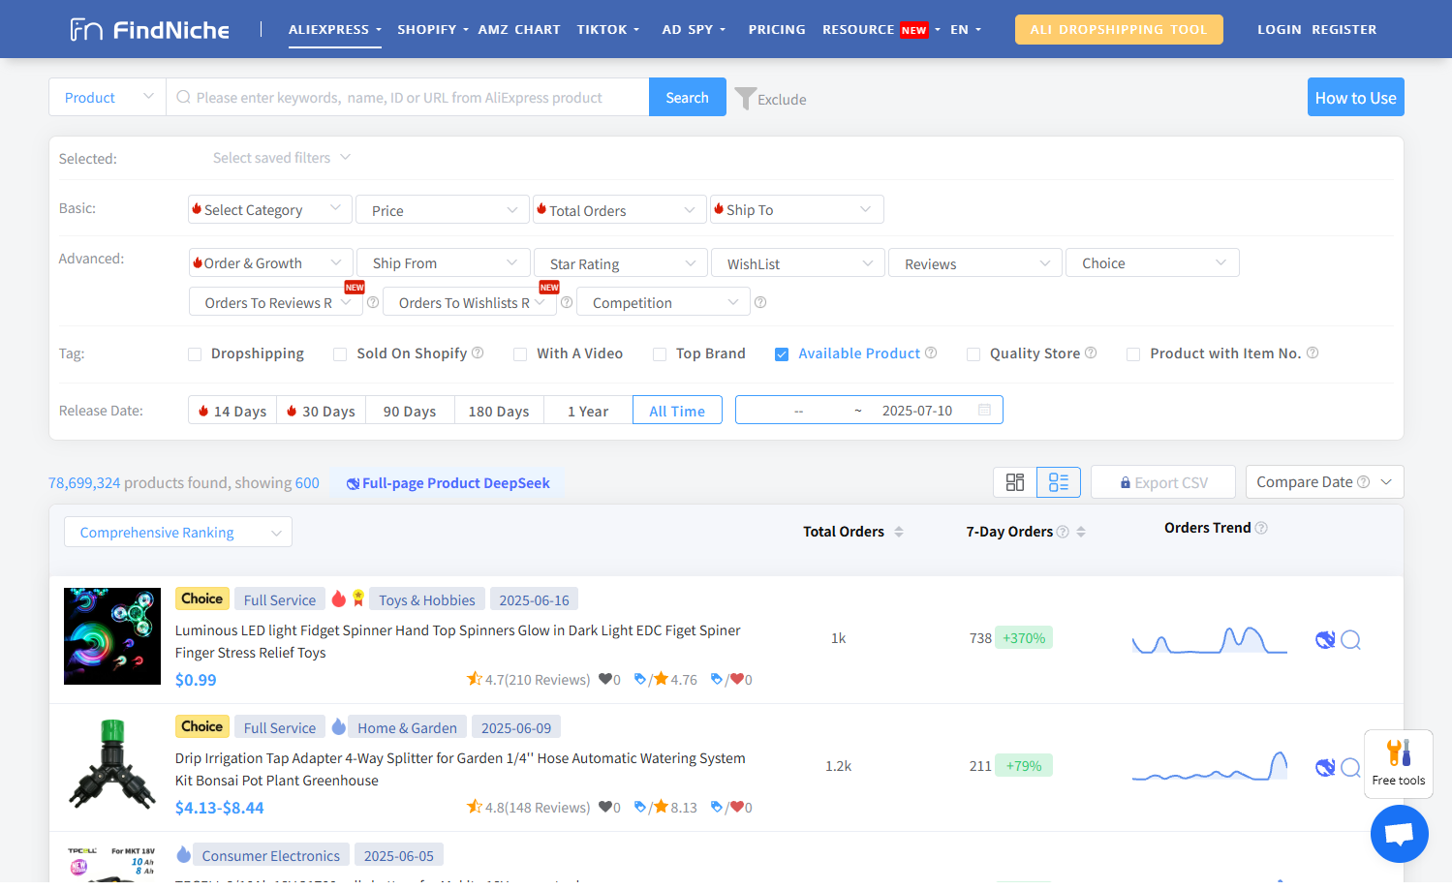Click the FindNiche logo
The width and height of the screenshot is (1452, 890).
tap(150, 30)
